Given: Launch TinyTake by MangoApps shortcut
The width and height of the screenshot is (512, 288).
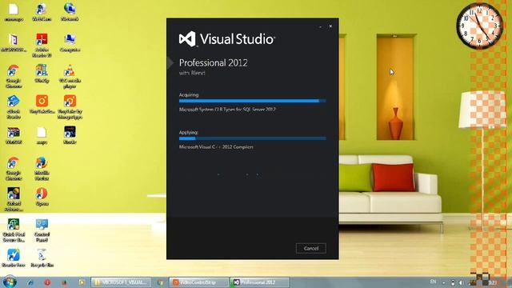Looking at the screenshot, I should (x=70, y=107).
